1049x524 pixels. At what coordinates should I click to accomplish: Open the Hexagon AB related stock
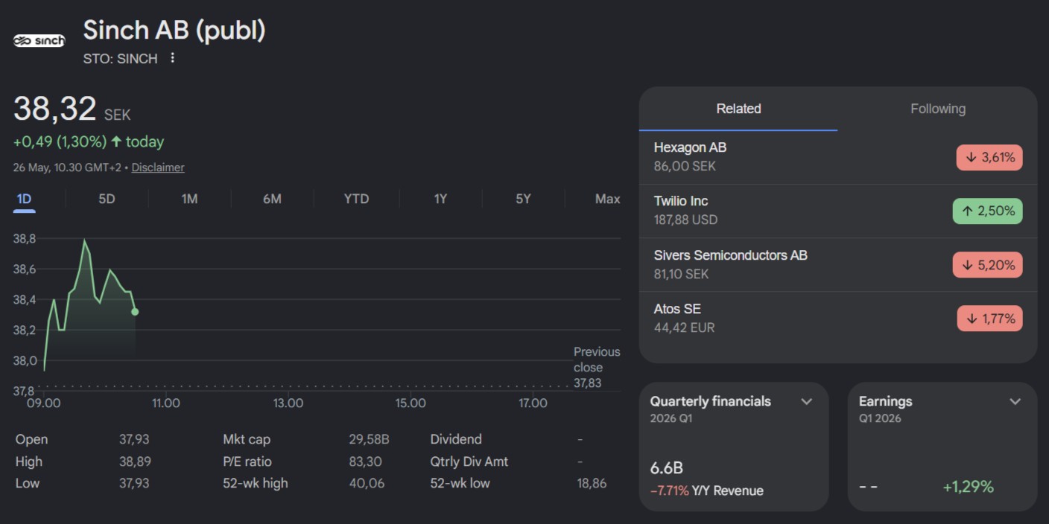[838, 158]
